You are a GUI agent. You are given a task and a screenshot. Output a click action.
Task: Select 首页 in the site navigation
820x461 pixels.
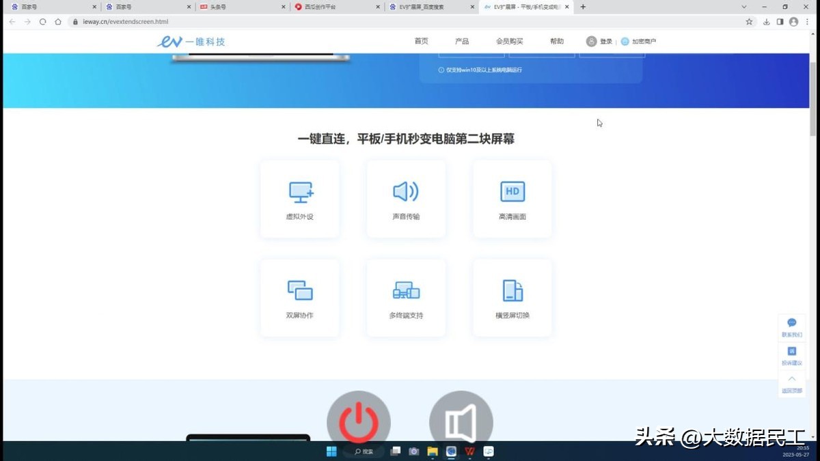pyautogui.click(x=421, y=41)
